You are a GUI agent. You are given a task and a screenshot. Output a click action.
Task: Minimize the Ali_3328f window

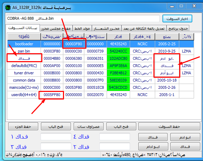tap(172, 6)
